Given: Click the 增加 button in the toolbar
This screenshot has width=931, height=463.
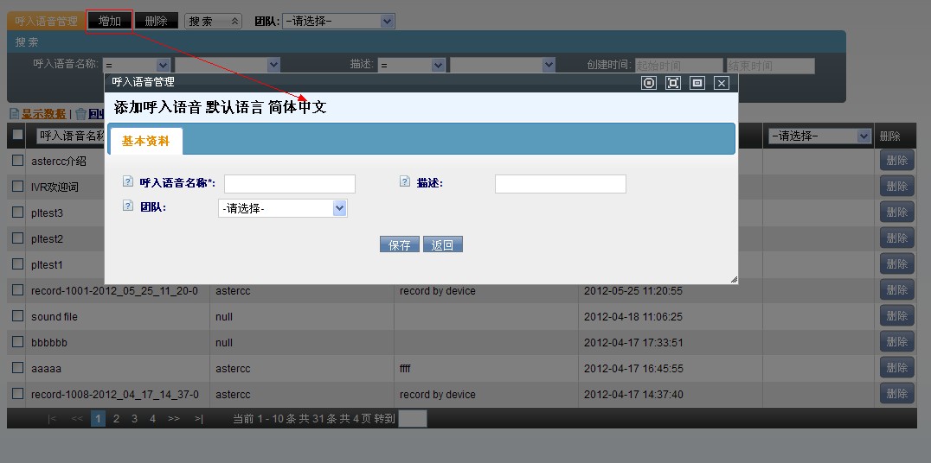Looking at the screenshot, I should 110,21.
